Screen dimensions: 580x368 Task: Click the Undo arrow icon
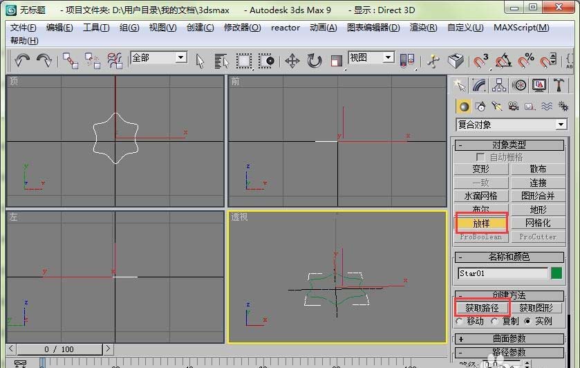pyautogui.click(x=22, y=60)
